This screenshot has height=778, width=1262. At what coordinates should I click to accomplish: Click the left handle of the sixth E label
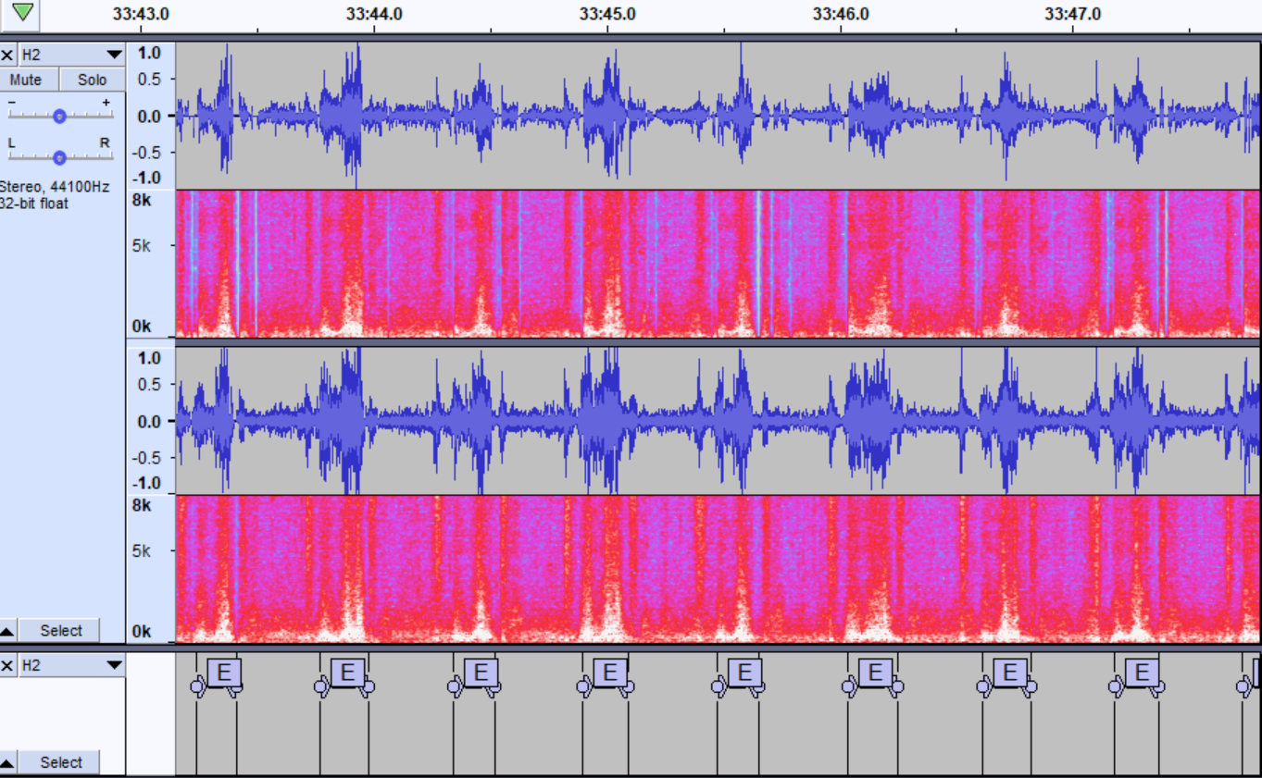pyautogui.click(x=847, y=687)
